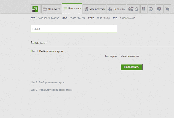
Task: Expand Шаг 2. Выбор валюты карты
Action: coord(47,82)
